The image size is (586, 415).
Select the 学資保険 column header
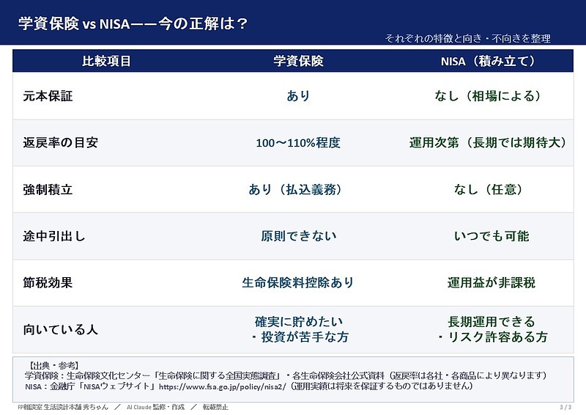pos(298,61)
